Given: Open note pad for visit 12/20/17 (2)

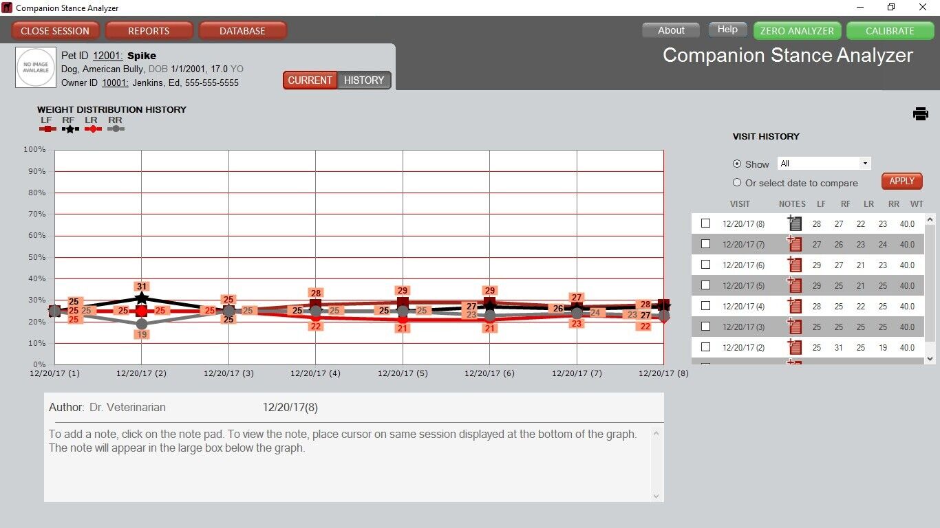Looking at the screenshot, I should 795,346.
